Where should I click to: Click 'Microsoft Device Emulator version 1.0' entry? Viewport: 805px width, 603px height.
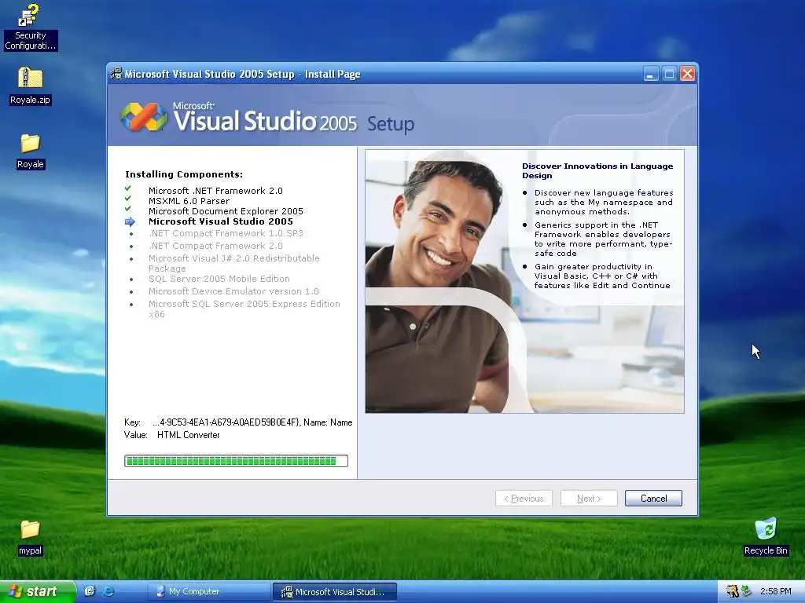tap(233, 291)
